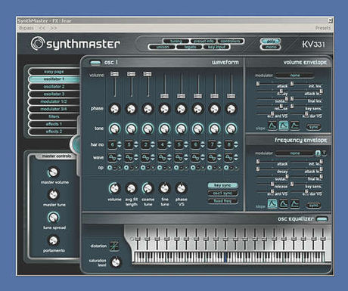
Task: Toggle the osc 1 enable switch
Action: coord(95,63)
